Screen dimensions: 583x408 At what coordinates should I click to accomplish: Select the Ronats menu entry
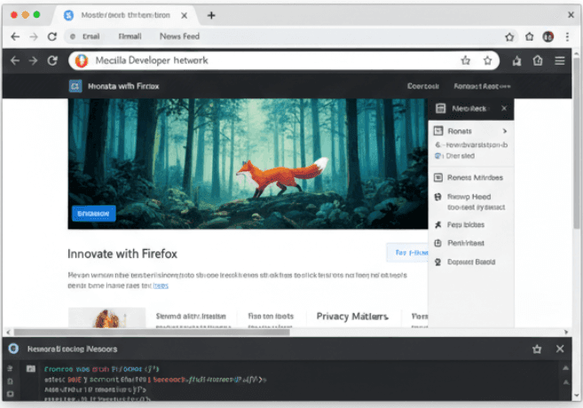pyautogui.click(x=470, y=130)
